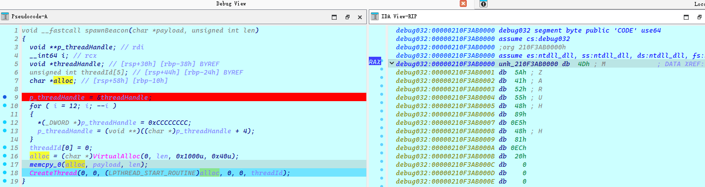Toggle the breakpoint dot on line 17

[4, 164]
